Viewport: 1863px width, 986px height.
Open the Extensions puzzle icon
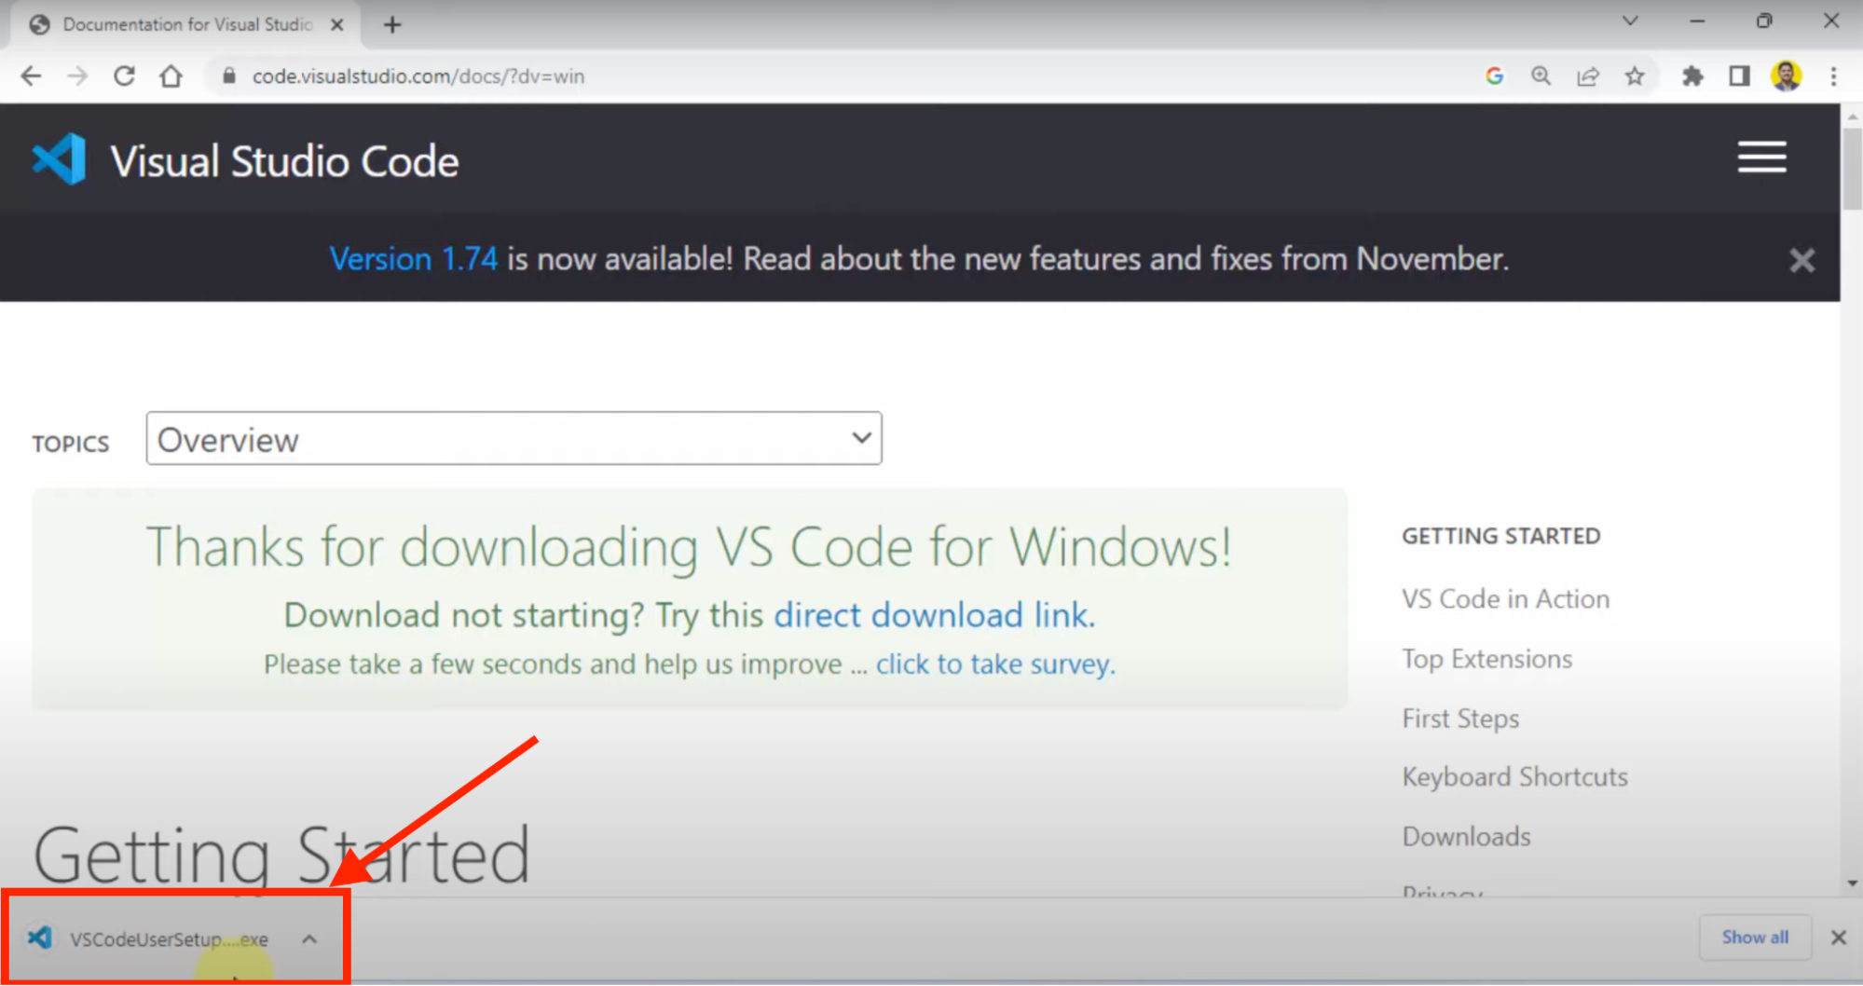pos(1692,76)
